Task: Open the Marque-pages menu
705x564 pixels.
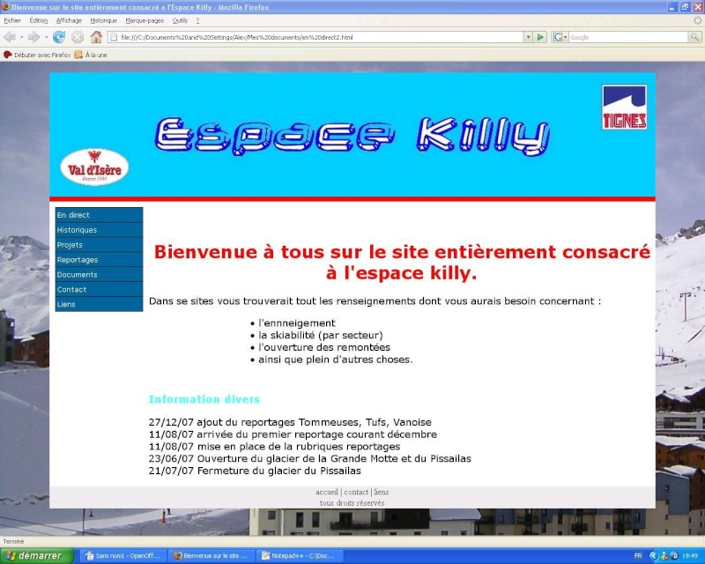Action: (x=145, y=20)
